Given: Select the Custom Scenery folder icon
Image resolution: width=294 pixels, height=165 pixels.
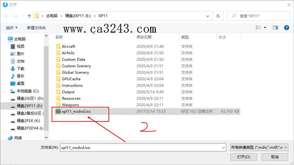Looking at the screenshot, I should (x=58, y=66).
